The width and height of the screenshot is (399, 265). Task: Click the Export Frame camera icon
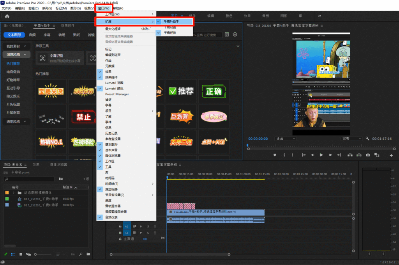(368, 155)
